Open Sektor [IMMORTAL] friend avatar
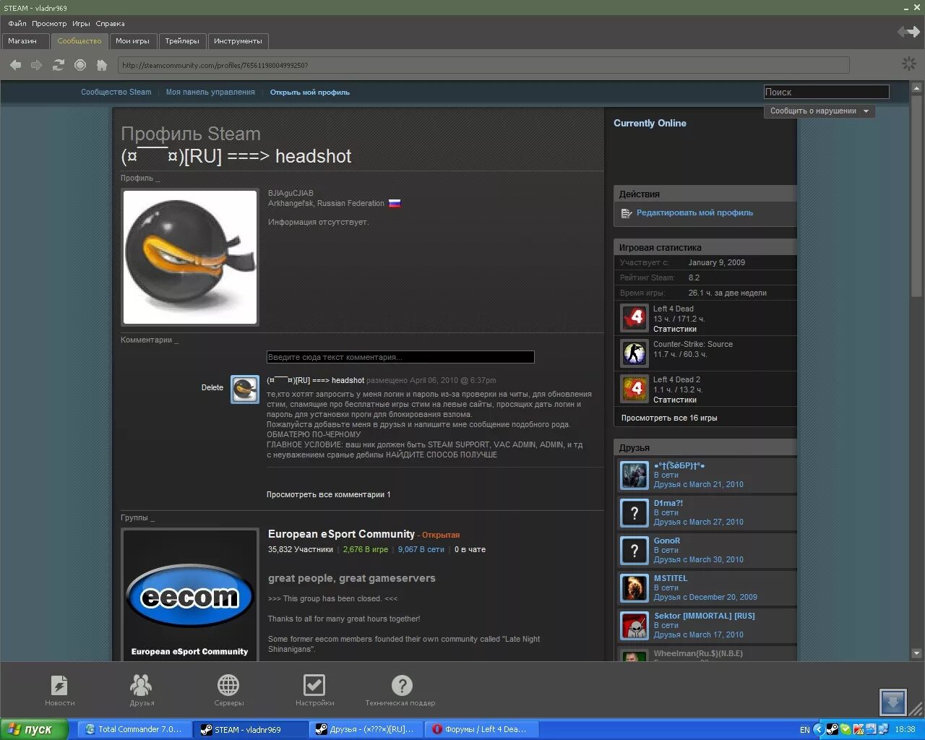Image resolution: width=925 pixels, height=740 pixels. pos(634,626)
